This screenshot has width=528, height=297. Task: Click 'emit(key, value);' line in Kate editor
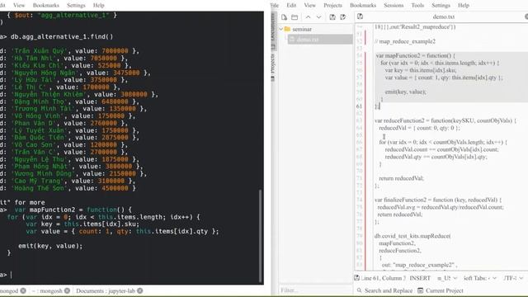tap(405, 92)
